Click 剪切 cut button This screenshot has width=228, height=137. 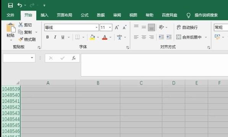tap(25, 25)
